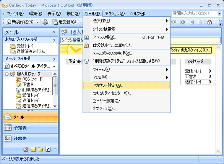Click folder list scroll down arrow

coord(55,106)
